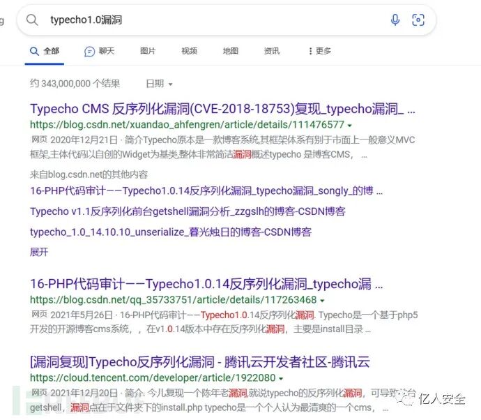This screenshot has height=420, width=481.
Task: Open Typecho CMS 反序列化漏洞(CVE-2018-18753) result
Action: pos(222,109)
